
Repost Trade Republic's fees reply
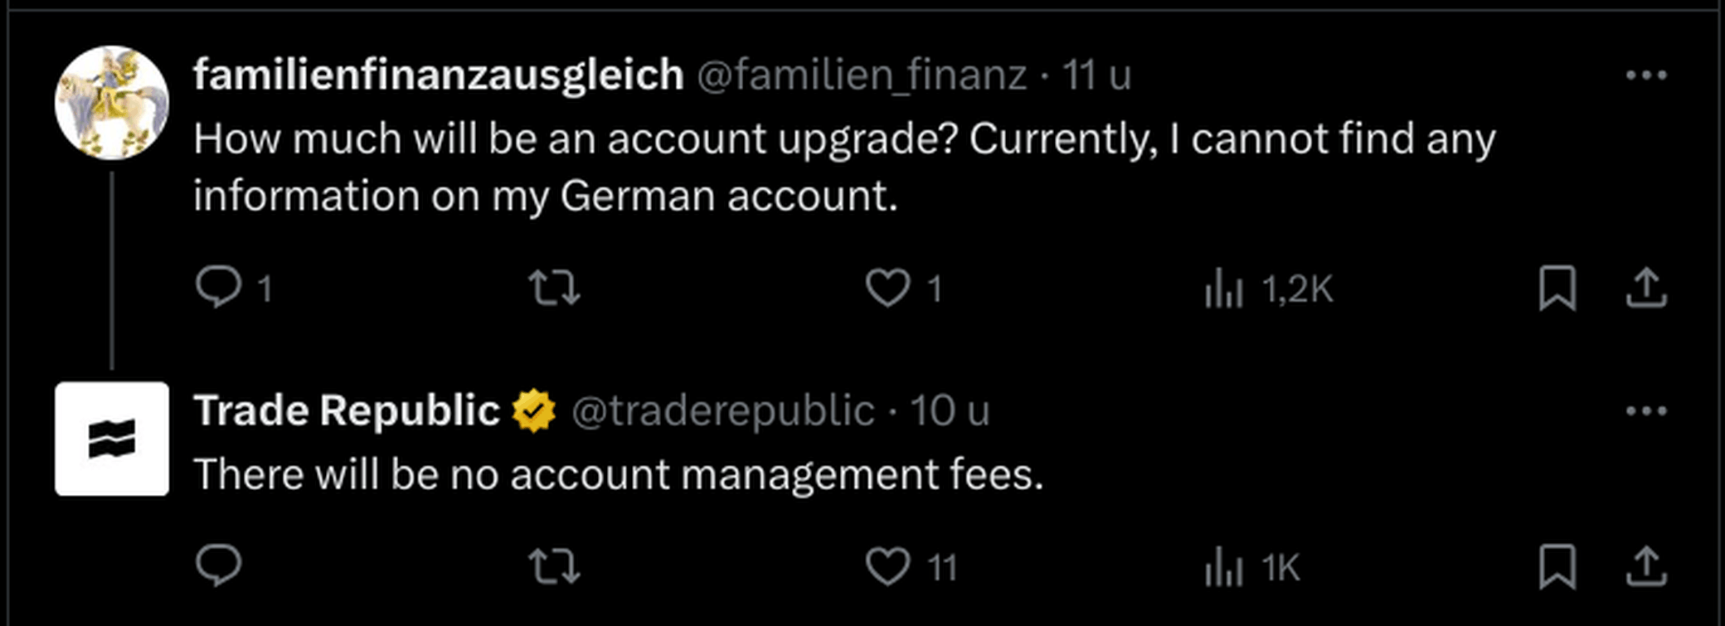(555, 567)
